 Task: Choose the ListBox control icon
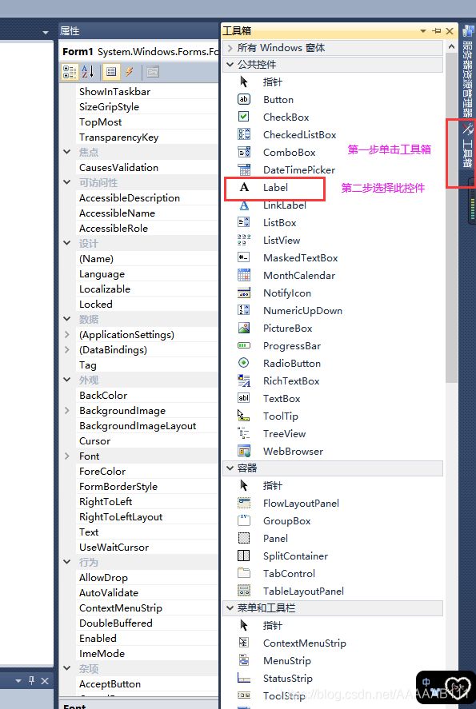tap(243, 222)
